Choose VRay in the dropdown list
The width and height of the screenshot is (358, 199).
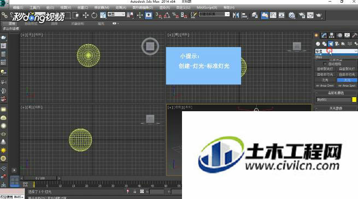(x=336, y=57)
